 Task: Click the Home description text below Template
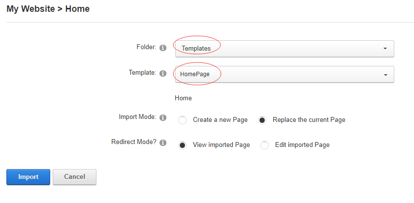[183, 98]
